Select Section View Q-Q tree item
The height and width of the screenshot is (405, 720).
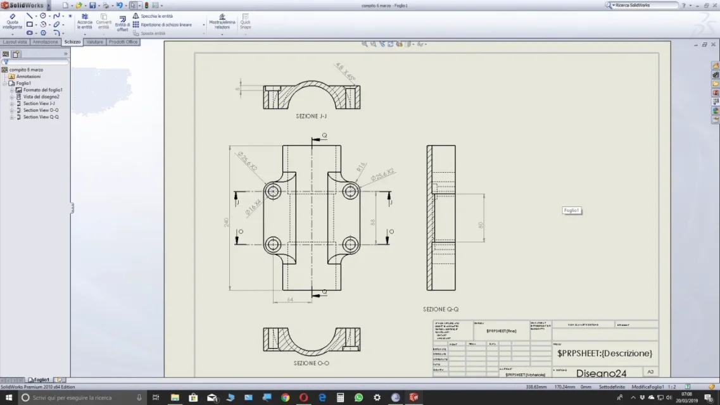click(x=41, y=117)
